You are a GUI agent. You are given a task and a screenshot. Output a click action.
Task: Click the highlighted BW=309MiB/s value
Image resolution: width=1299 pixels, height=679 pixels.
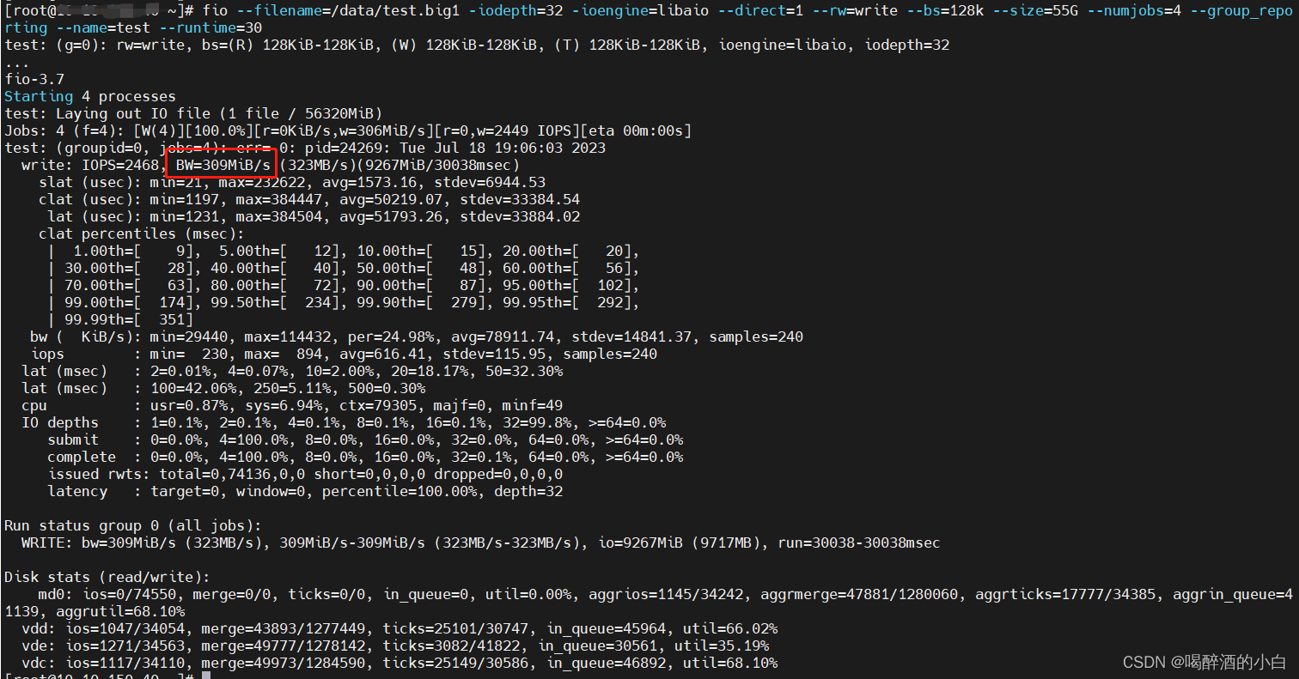(222, 164)
